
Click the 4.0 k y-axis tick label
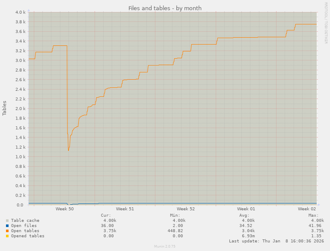[21, 12]
